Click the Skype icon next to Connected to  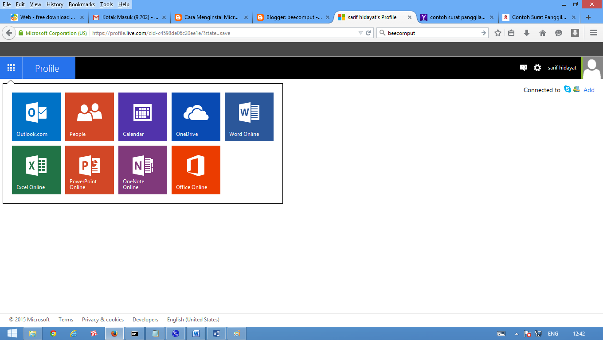pyautogui.click(x=568, y=89)
